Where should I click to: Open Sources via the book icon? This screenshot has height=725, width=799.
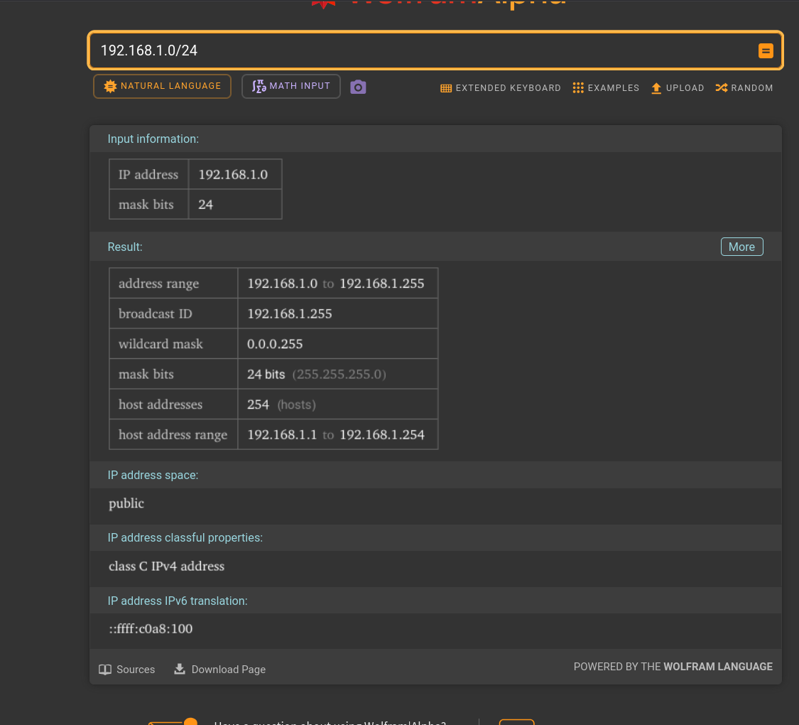(x=105, y=669)
